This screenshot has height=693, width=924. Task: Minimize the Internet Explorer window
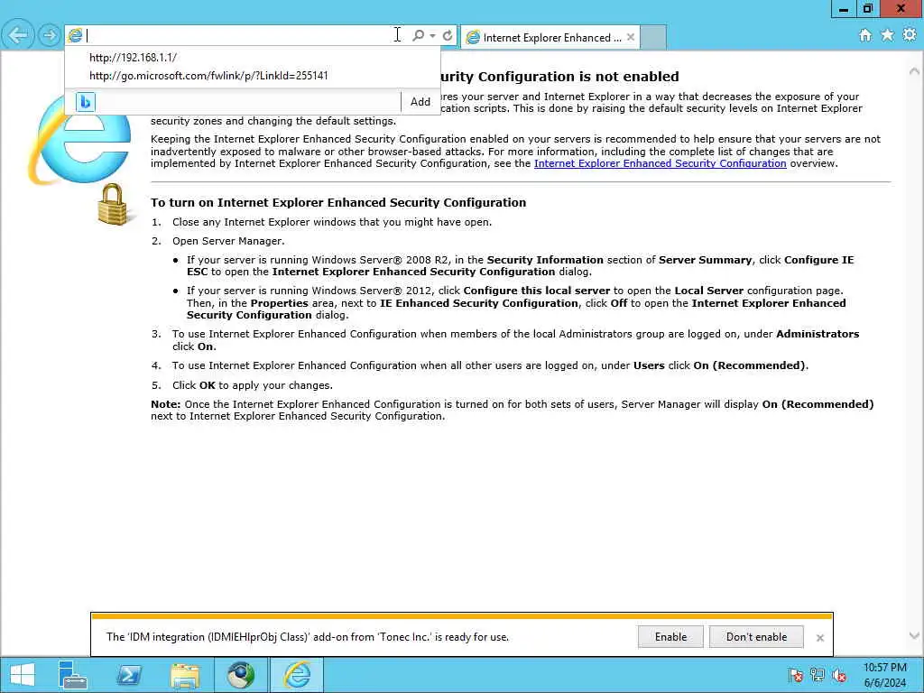pos(844,8)
